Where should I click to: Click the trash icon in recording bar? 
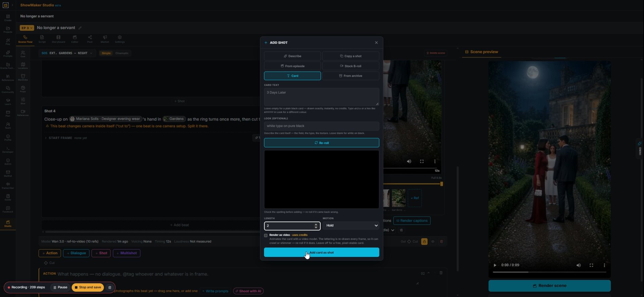click(x=109, y=287)
